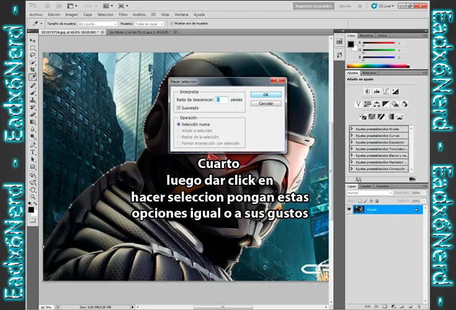The height and width of the screenshot is (310, 456).
Task: Open the Selección menu
Action: [x=105, y=14]
